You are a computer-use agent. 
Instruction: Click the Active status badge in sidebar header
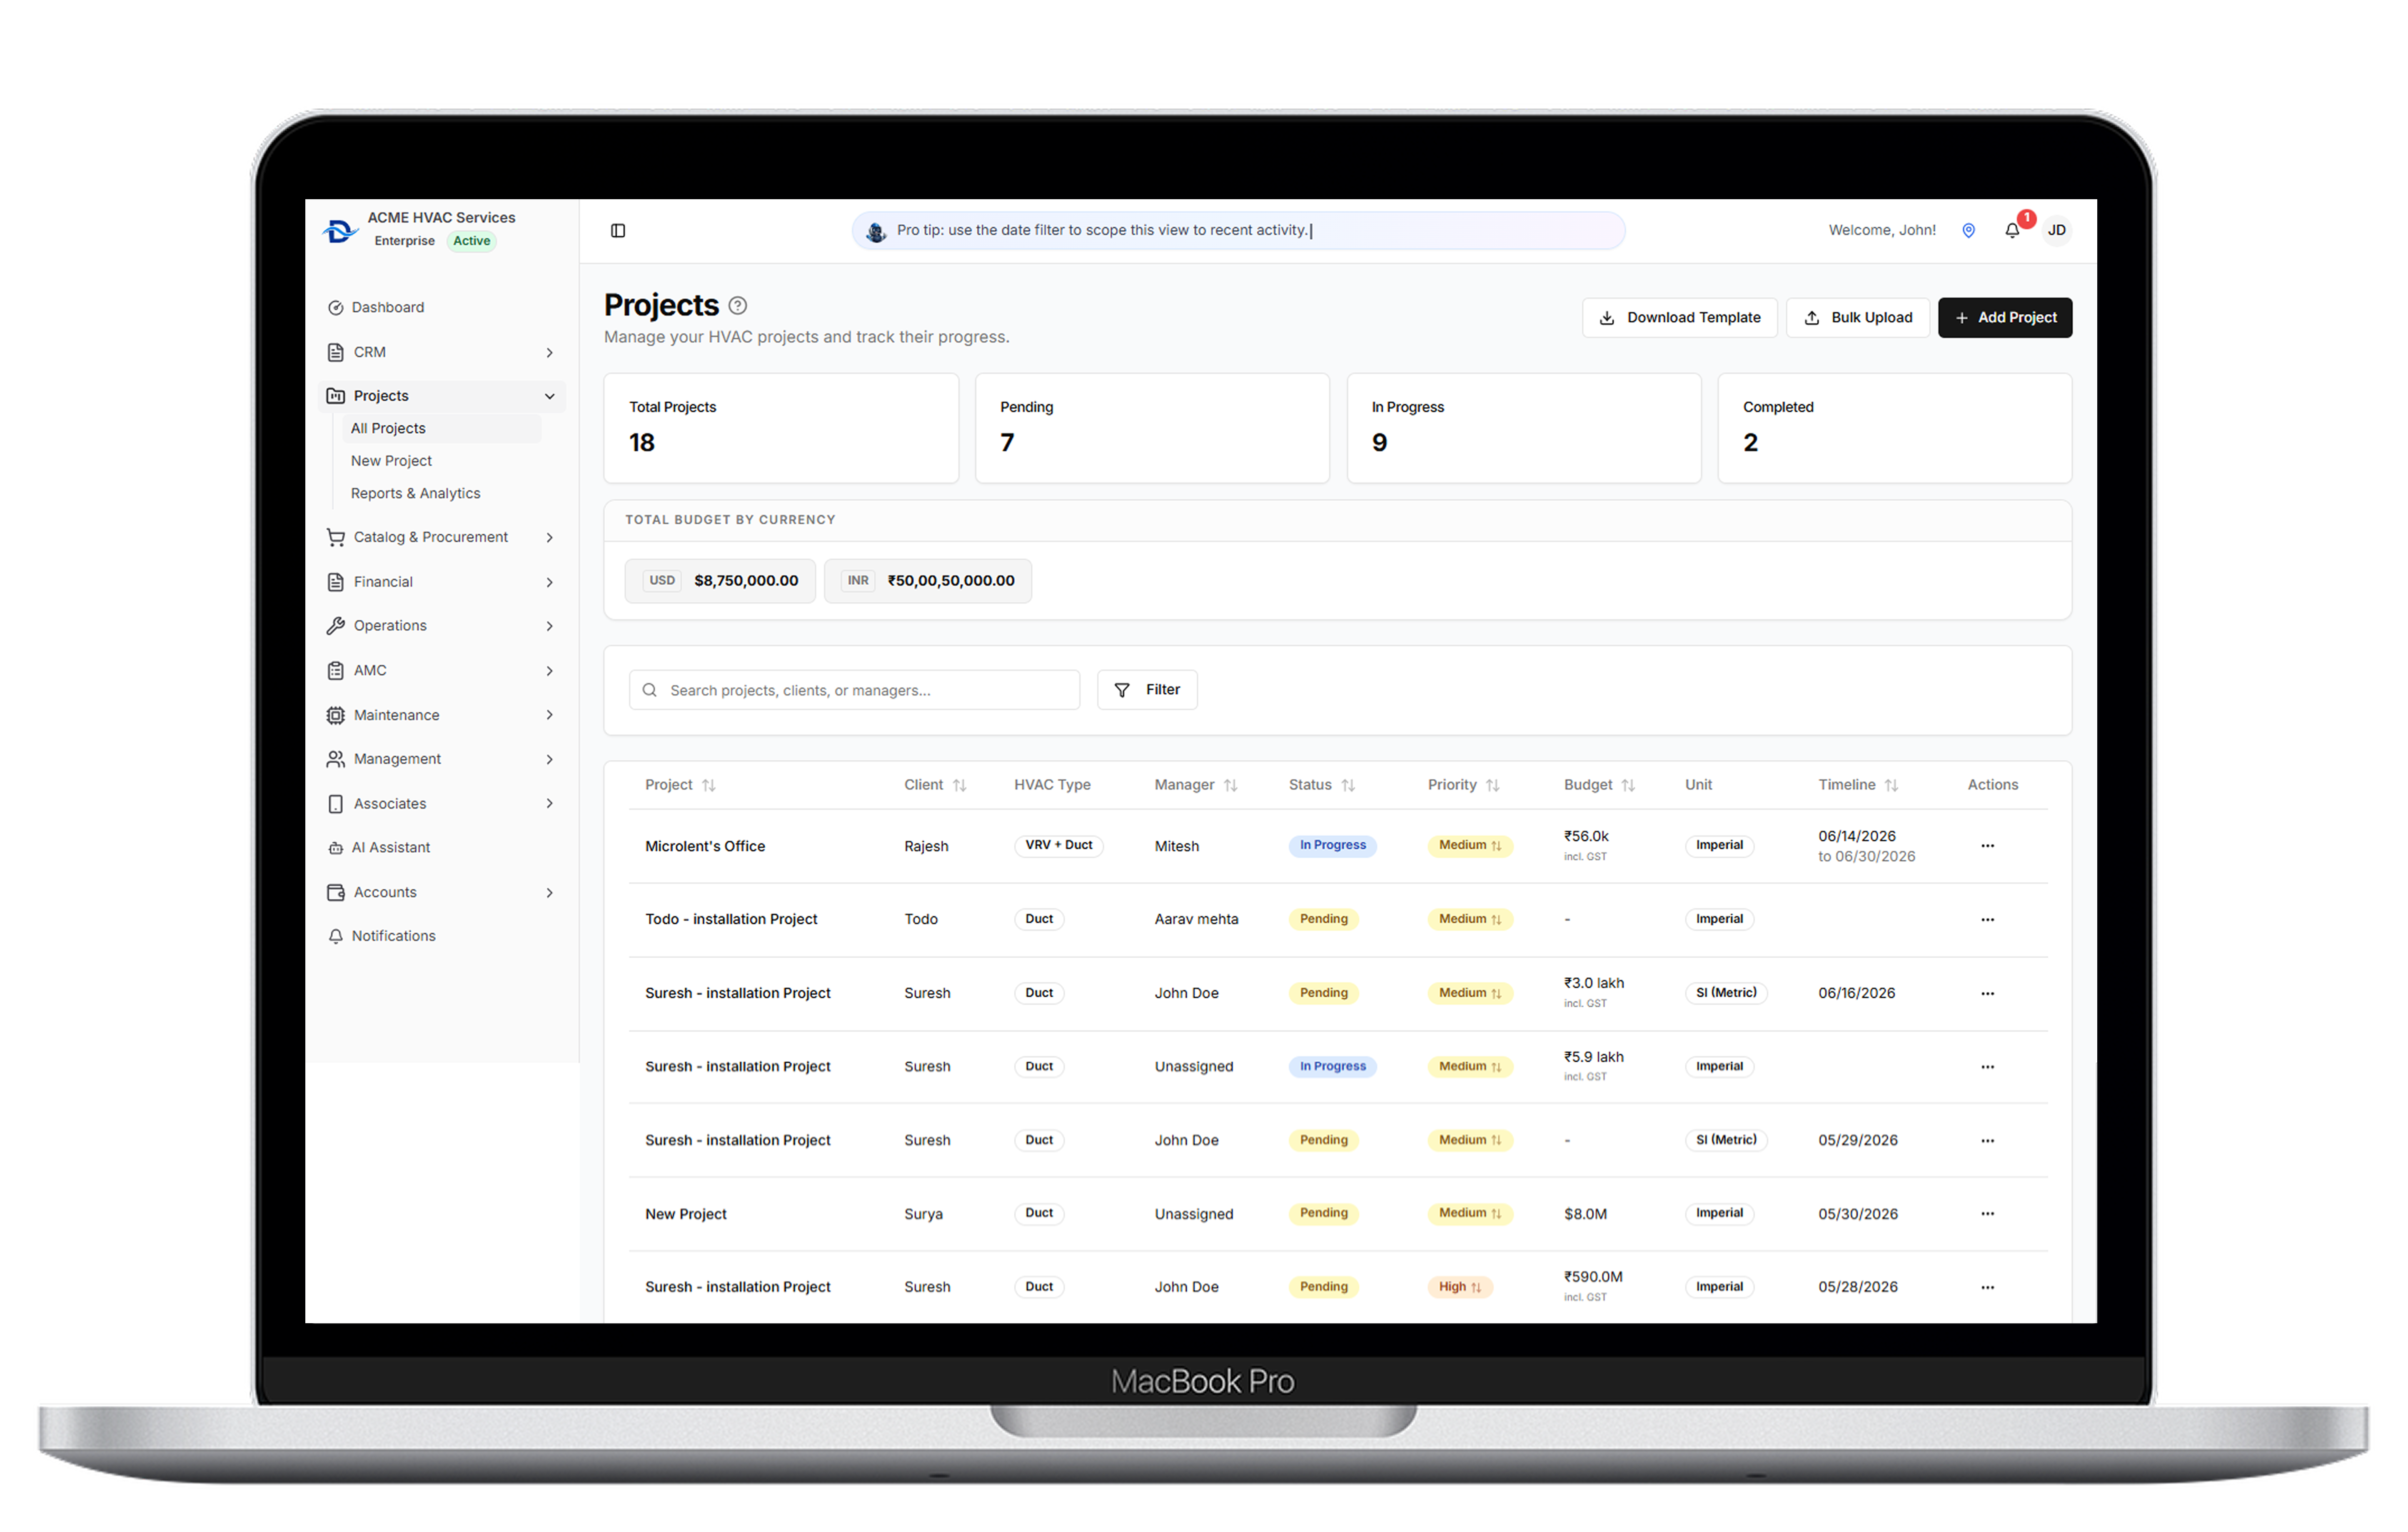pos(471,241)
